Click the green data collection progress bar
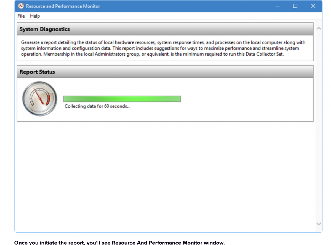 pyautogui.click(x=122, y=99)
